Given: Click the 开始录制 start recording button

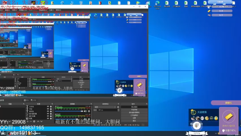Looking at the screenshot, I should tap(134, 110).
